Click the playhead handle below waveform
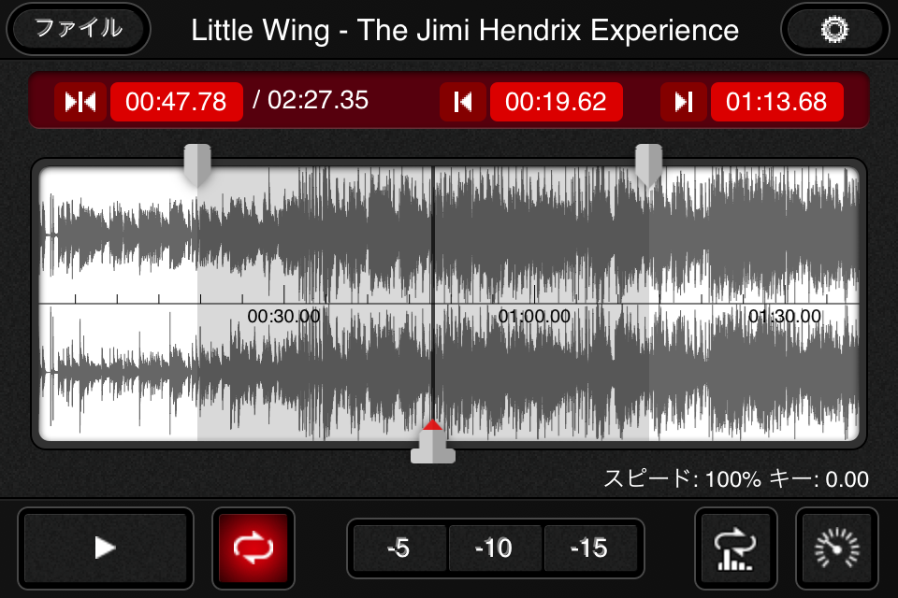Screen dimensions: 898x598 pos(433,443)
